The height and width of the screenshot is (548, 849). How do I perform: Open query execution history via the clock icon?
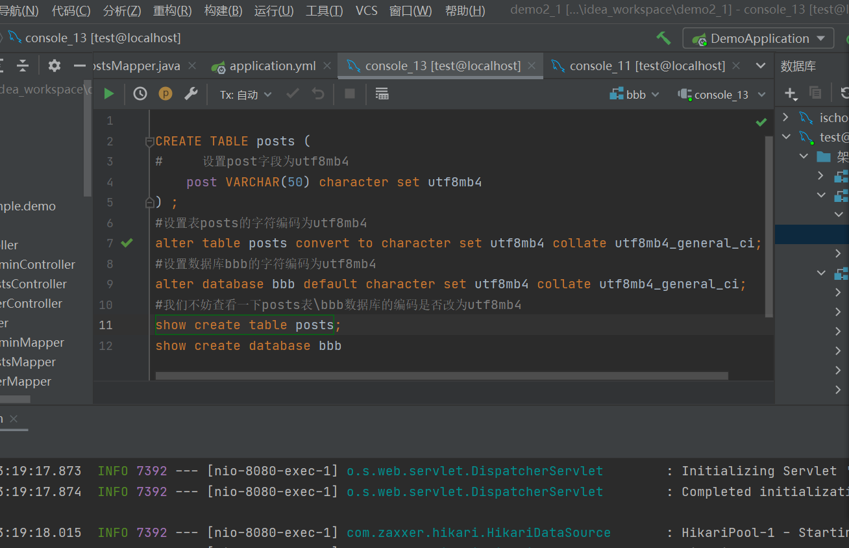(140, 93)
